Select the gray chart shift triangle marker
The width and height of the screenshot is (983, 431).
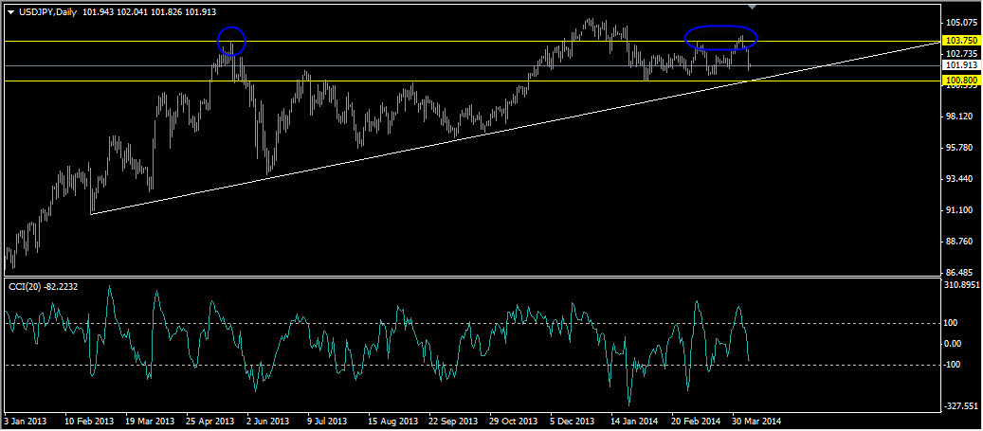(753, 7)
